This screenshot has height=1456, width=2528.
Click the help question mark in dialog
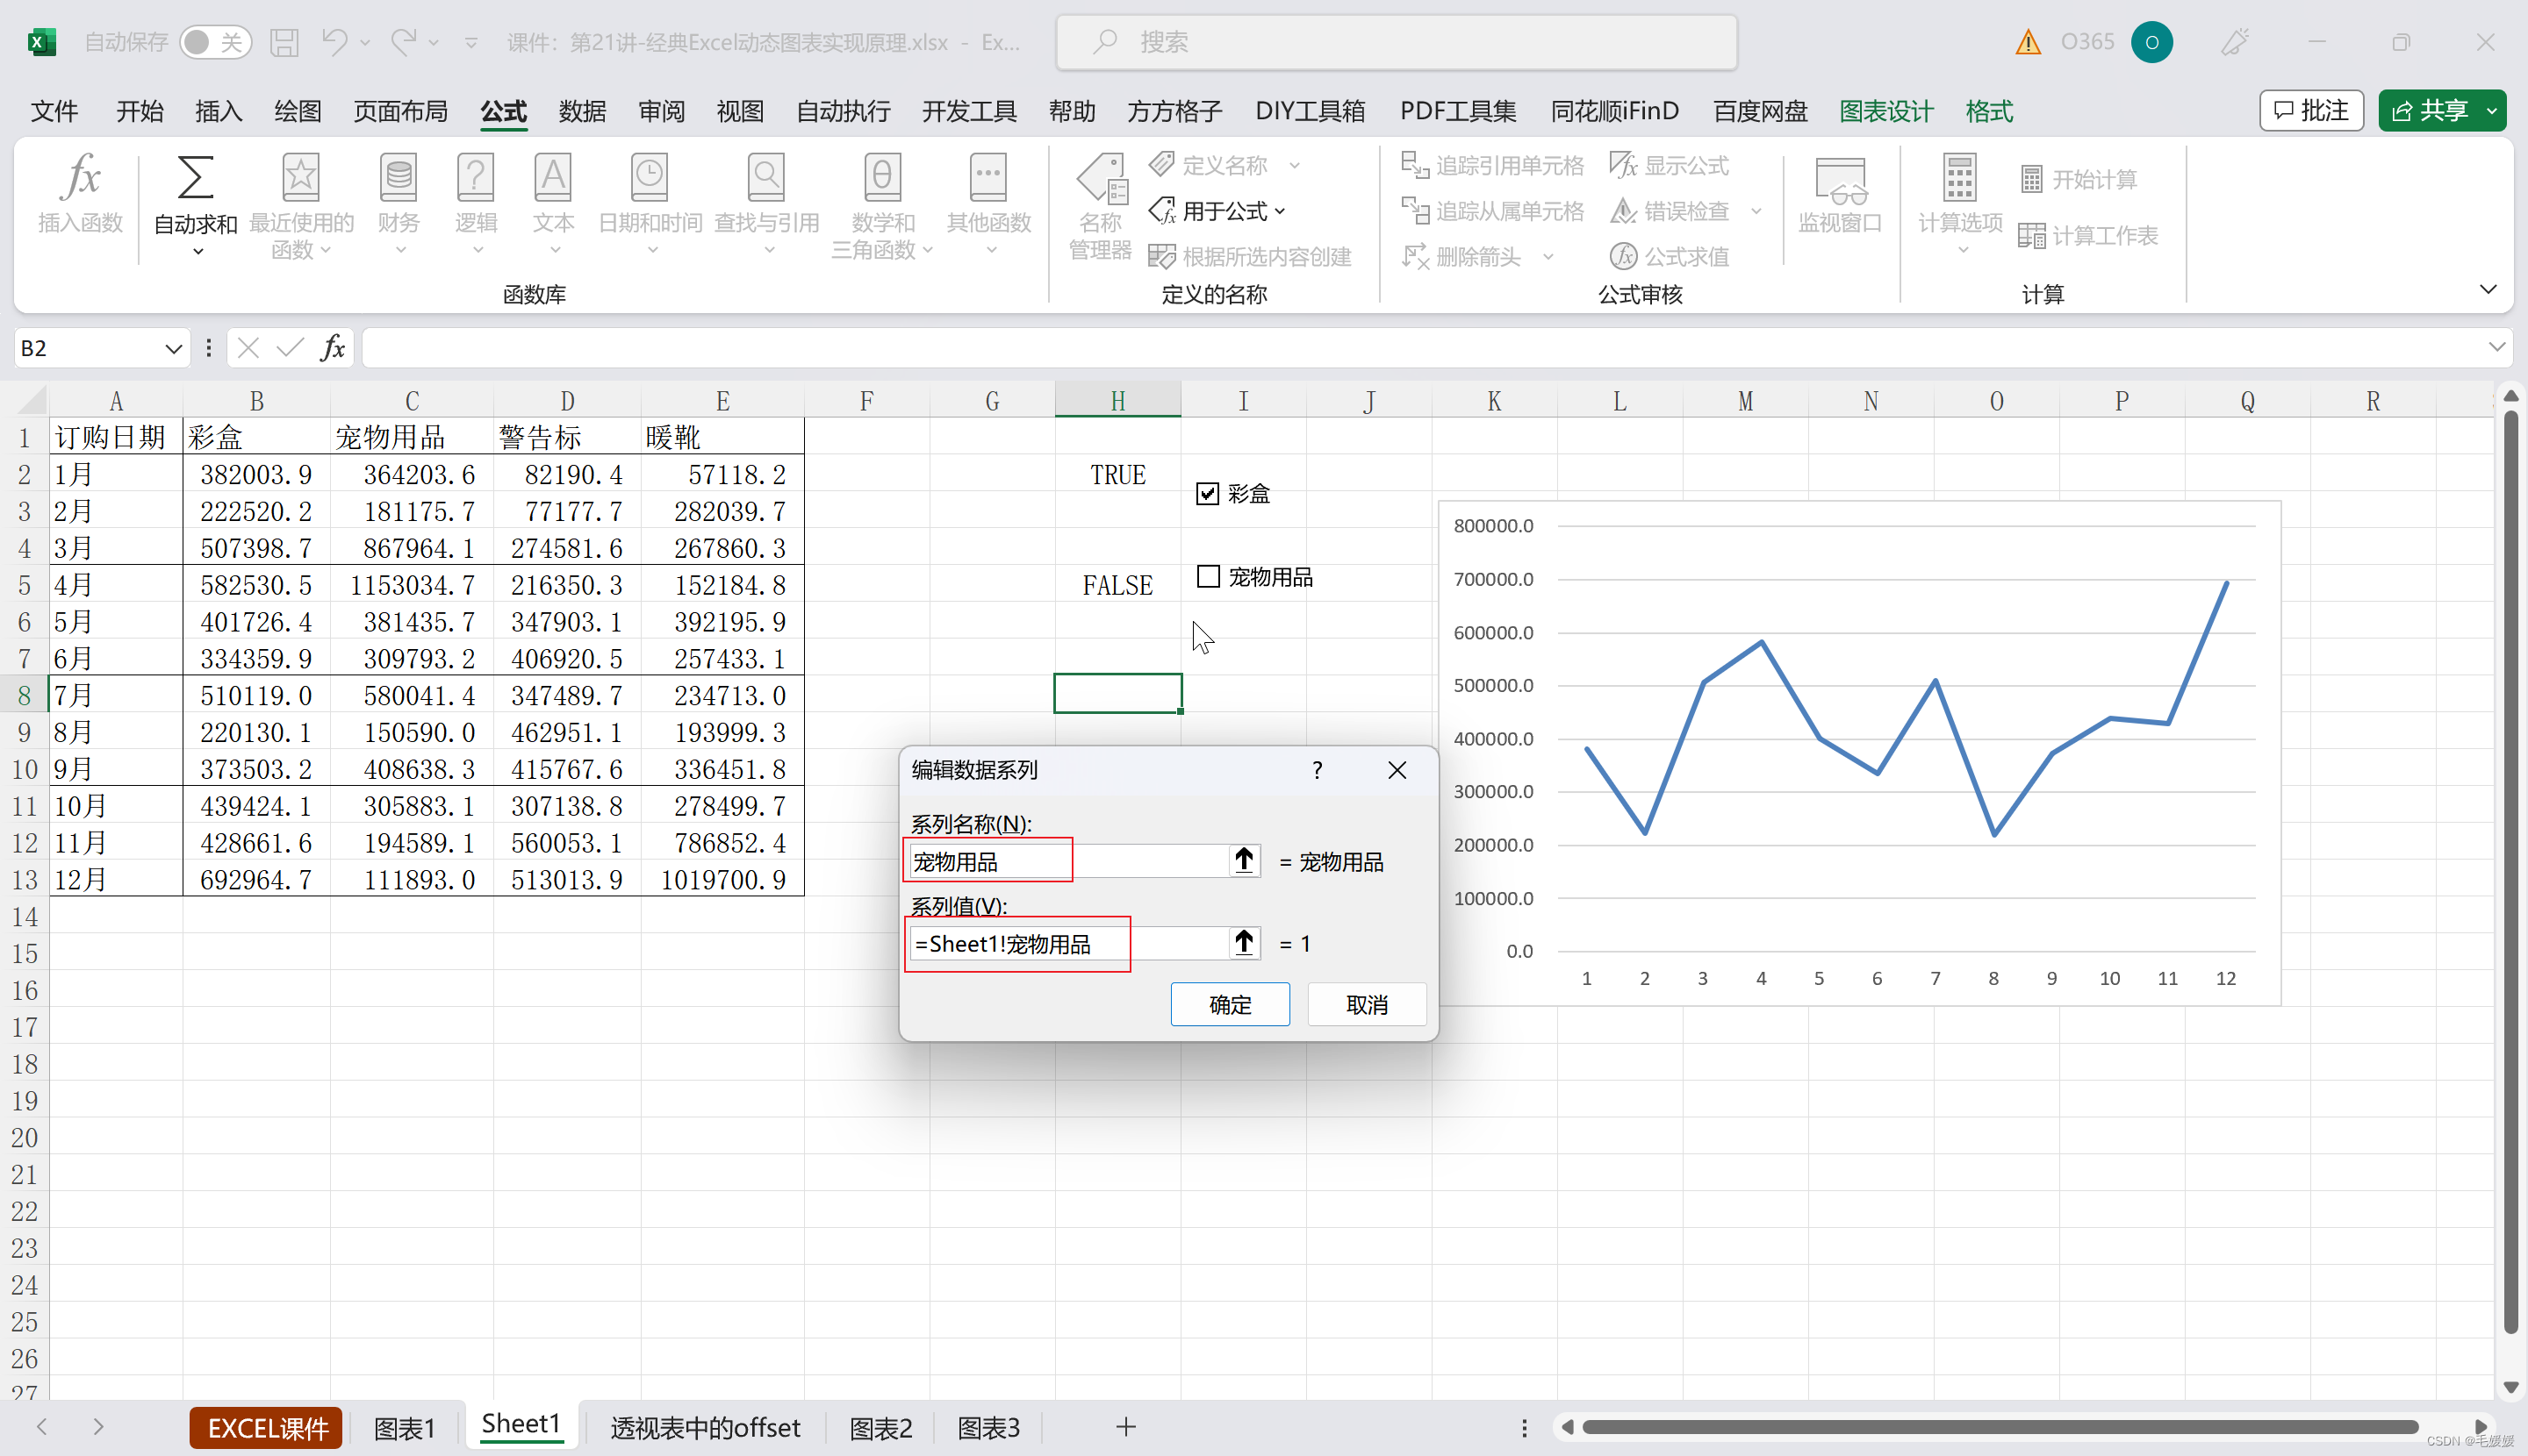pyautogui.click(x=1317, y=770)
